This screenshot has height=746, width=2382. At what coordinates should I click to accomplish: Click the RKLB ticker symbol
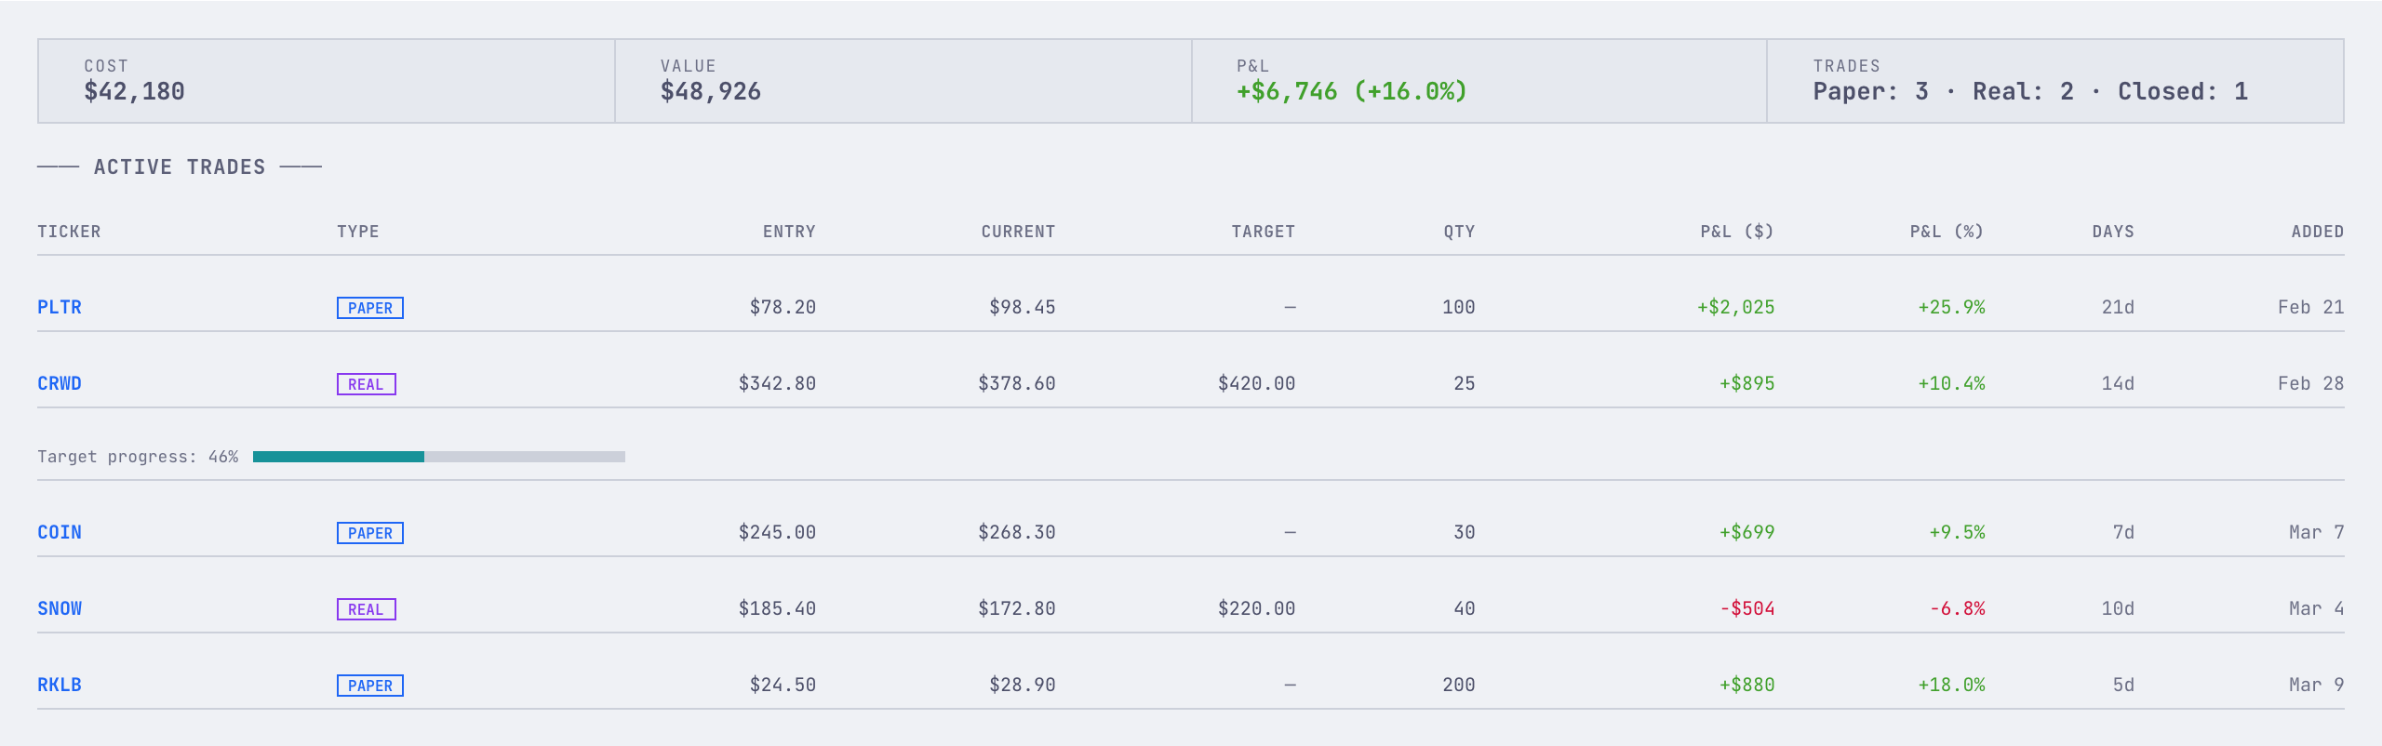click(59, 685)
